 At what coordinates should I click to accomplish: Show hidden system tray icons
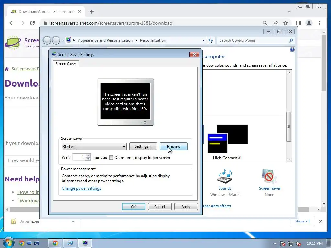pyautogui.click(x=275, y=243)
